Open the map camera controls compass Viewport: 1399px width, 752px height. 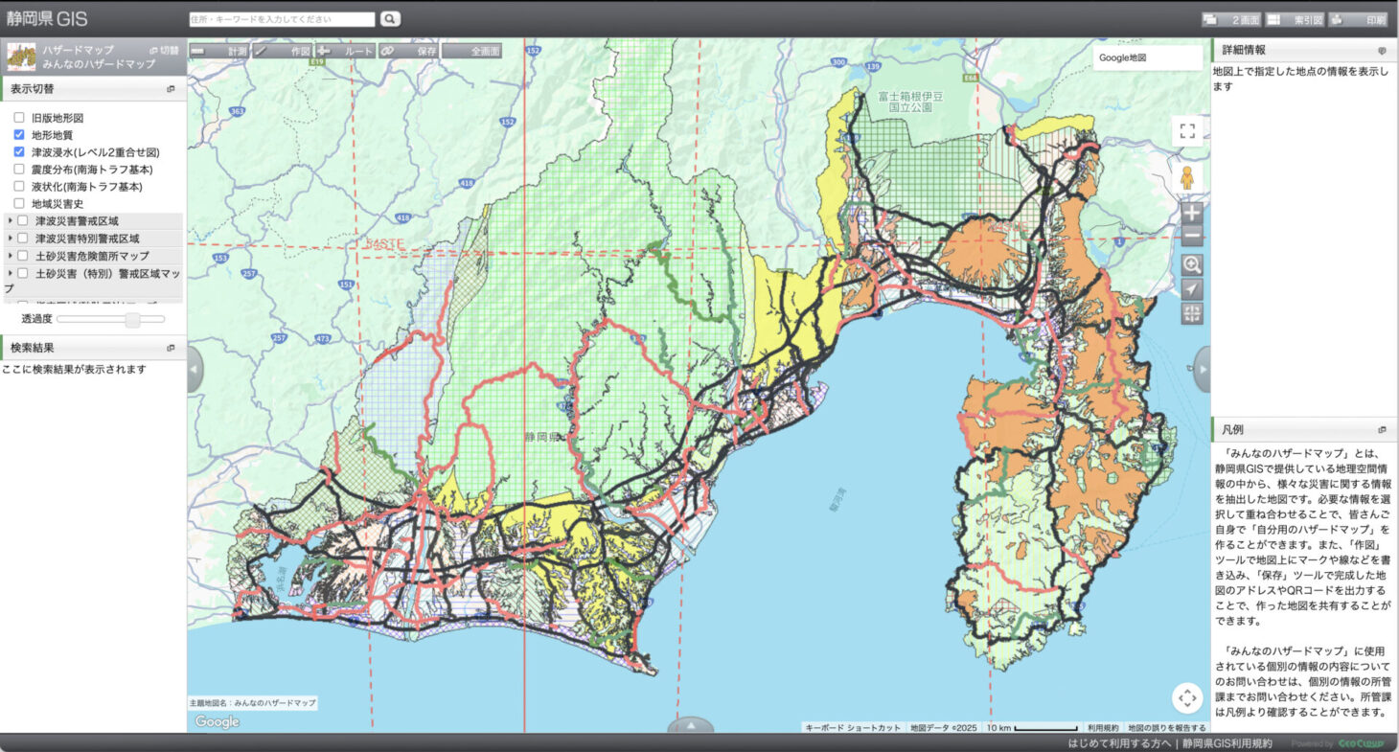tap(1186, 697)
